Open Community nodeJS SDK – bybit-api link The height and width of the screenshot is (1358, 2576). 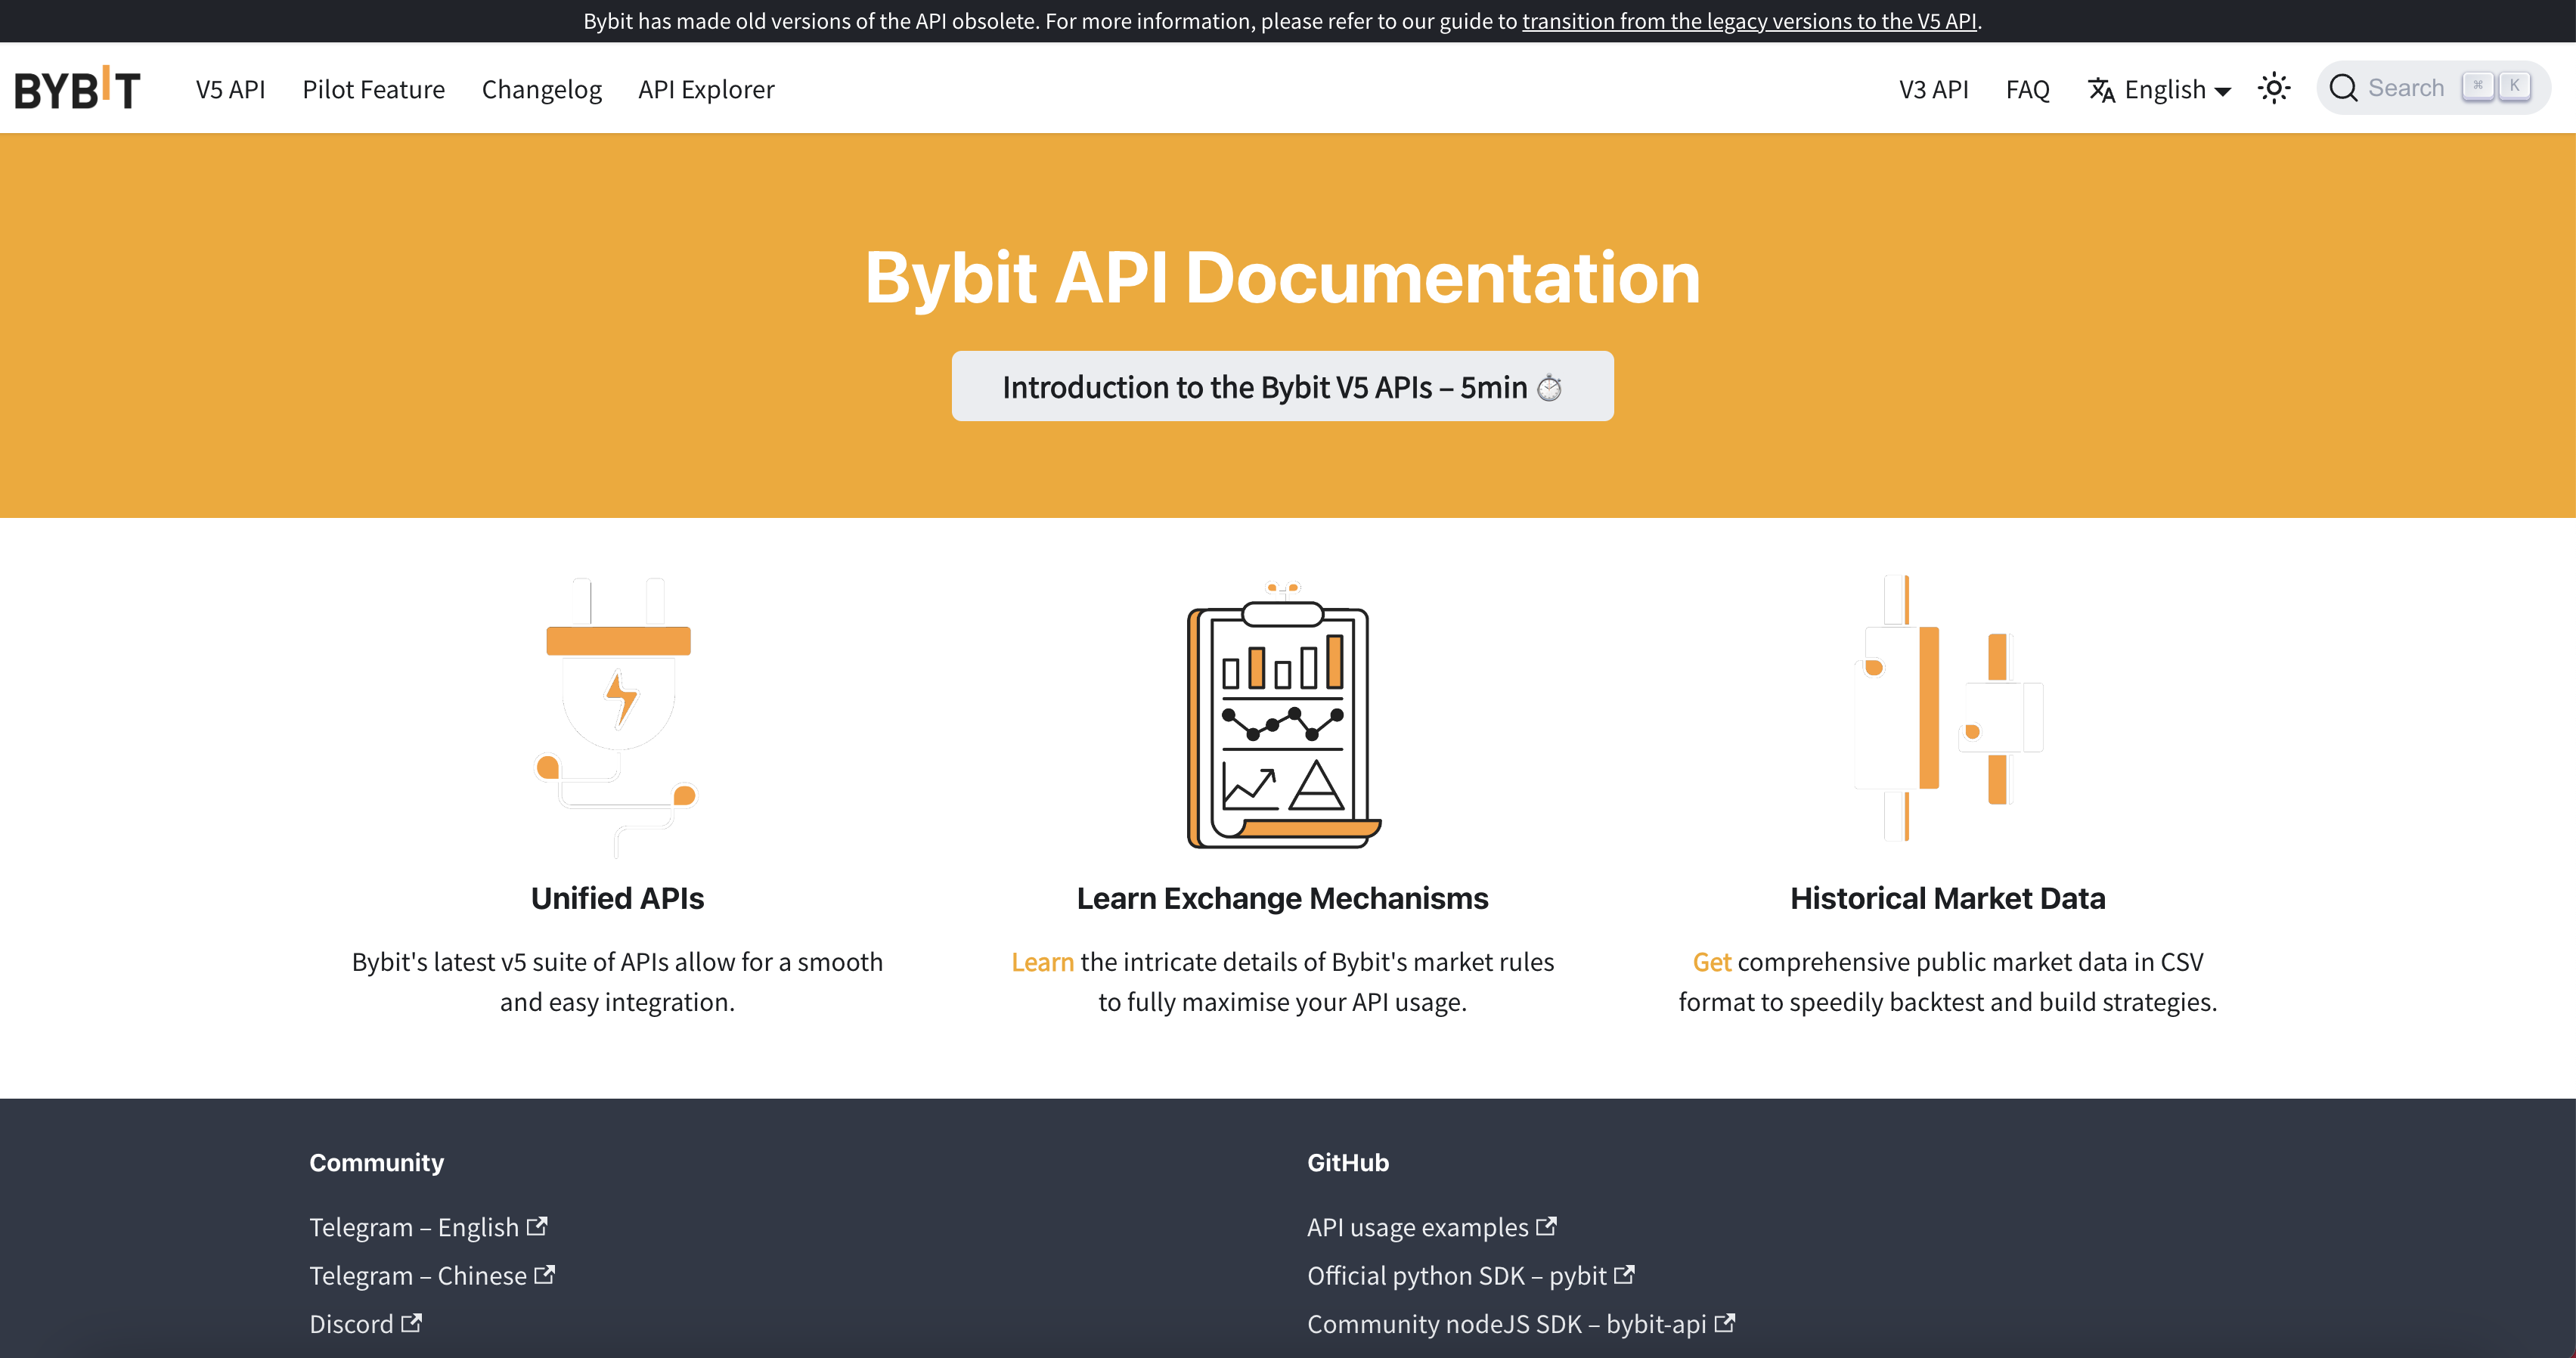pos(1521,1323)
